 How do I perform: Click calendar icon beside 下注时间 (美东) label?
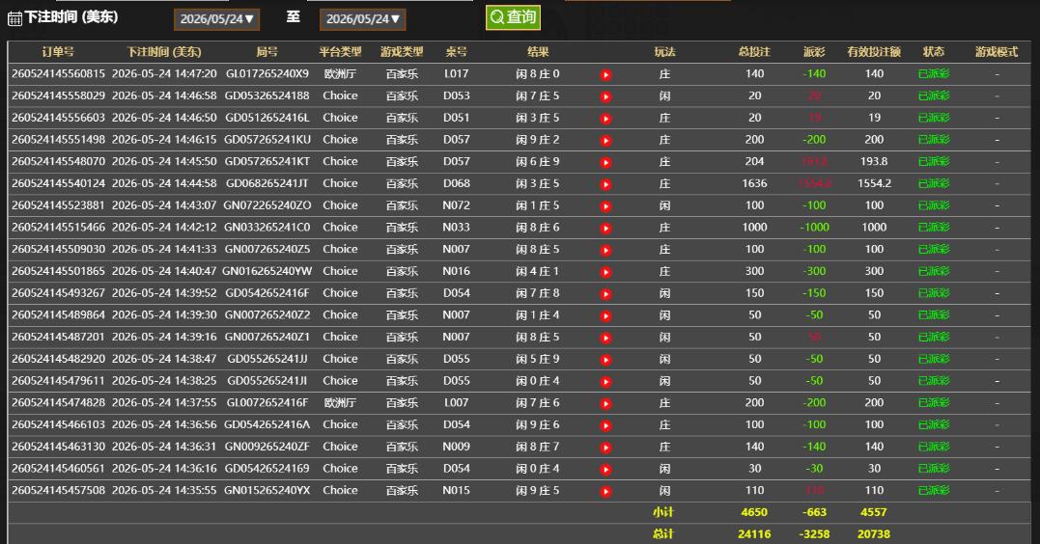pyautogui.click(x=14, y=18)
